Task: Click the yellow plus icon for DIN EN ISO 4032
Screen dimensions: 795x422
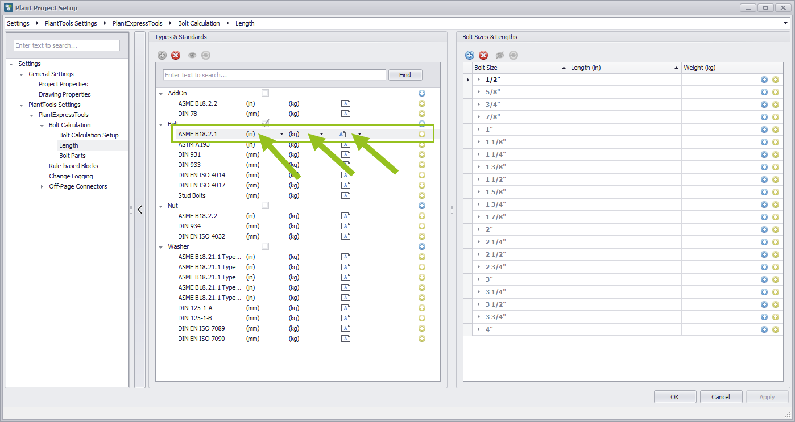Action: (x=422, y=236)
